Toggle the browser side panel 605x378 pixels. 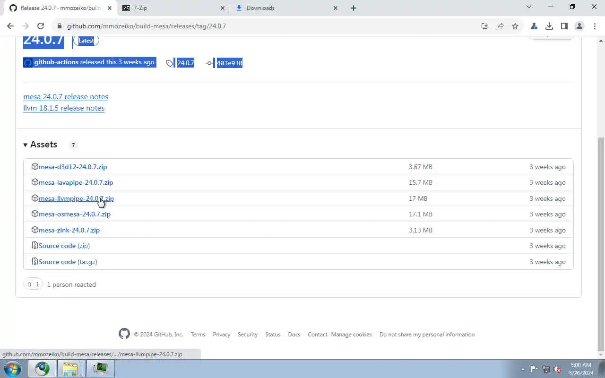pos(564,26)
